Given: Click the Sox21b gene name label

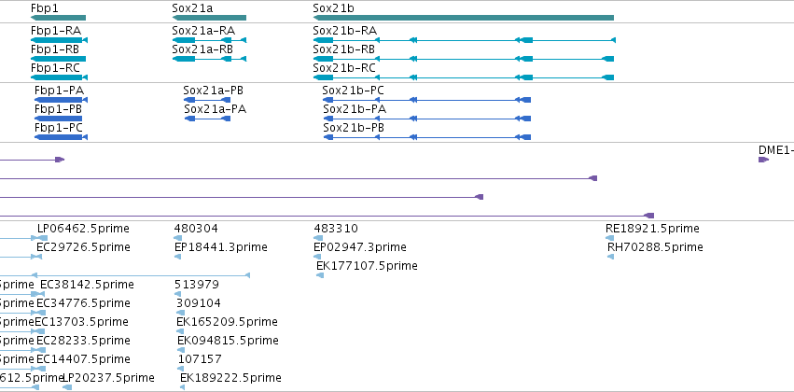Looking at the screenshot, I should 334,8.
